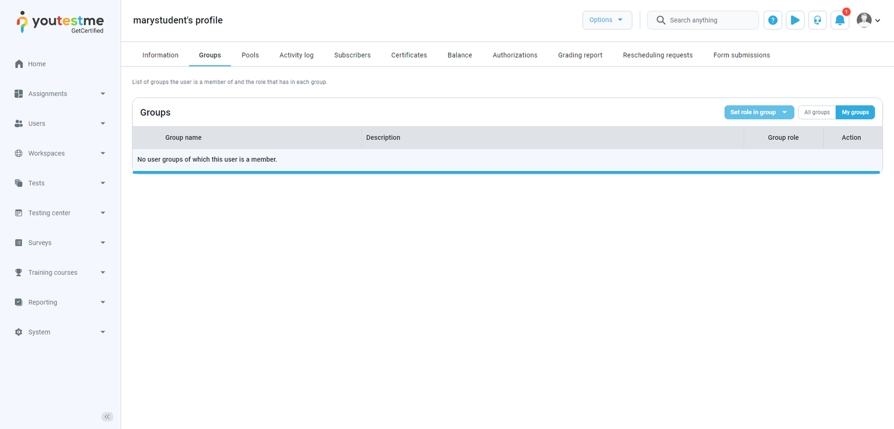Viewport: 894px width, 429px height.
Task: Expand the Users sidebar menu
Action: 60,123
